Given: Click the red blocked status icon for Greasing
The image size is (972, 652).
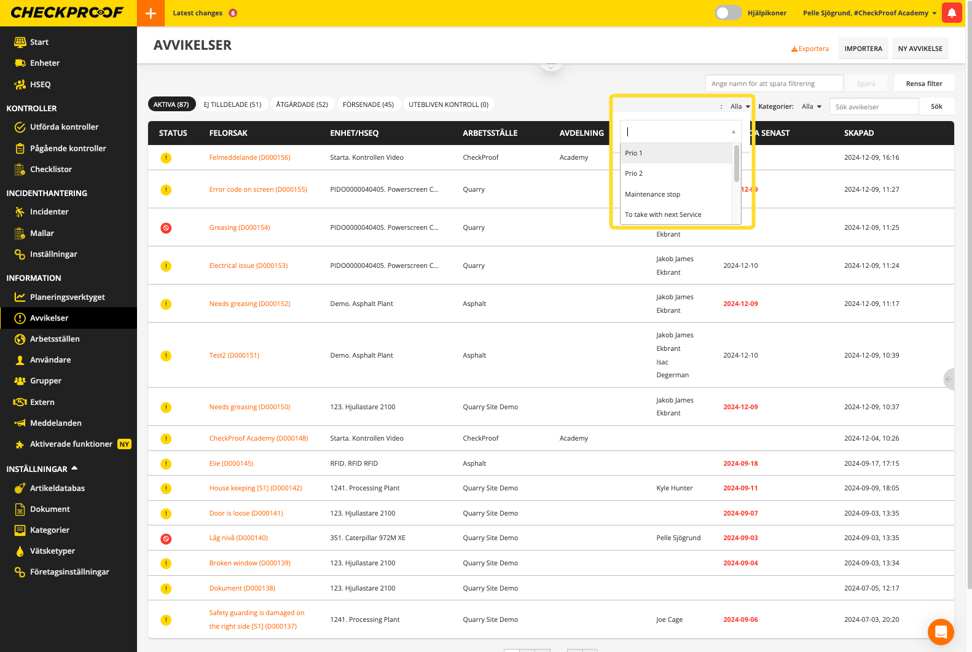Looking at the screenshot, I should tap(166, 228).
